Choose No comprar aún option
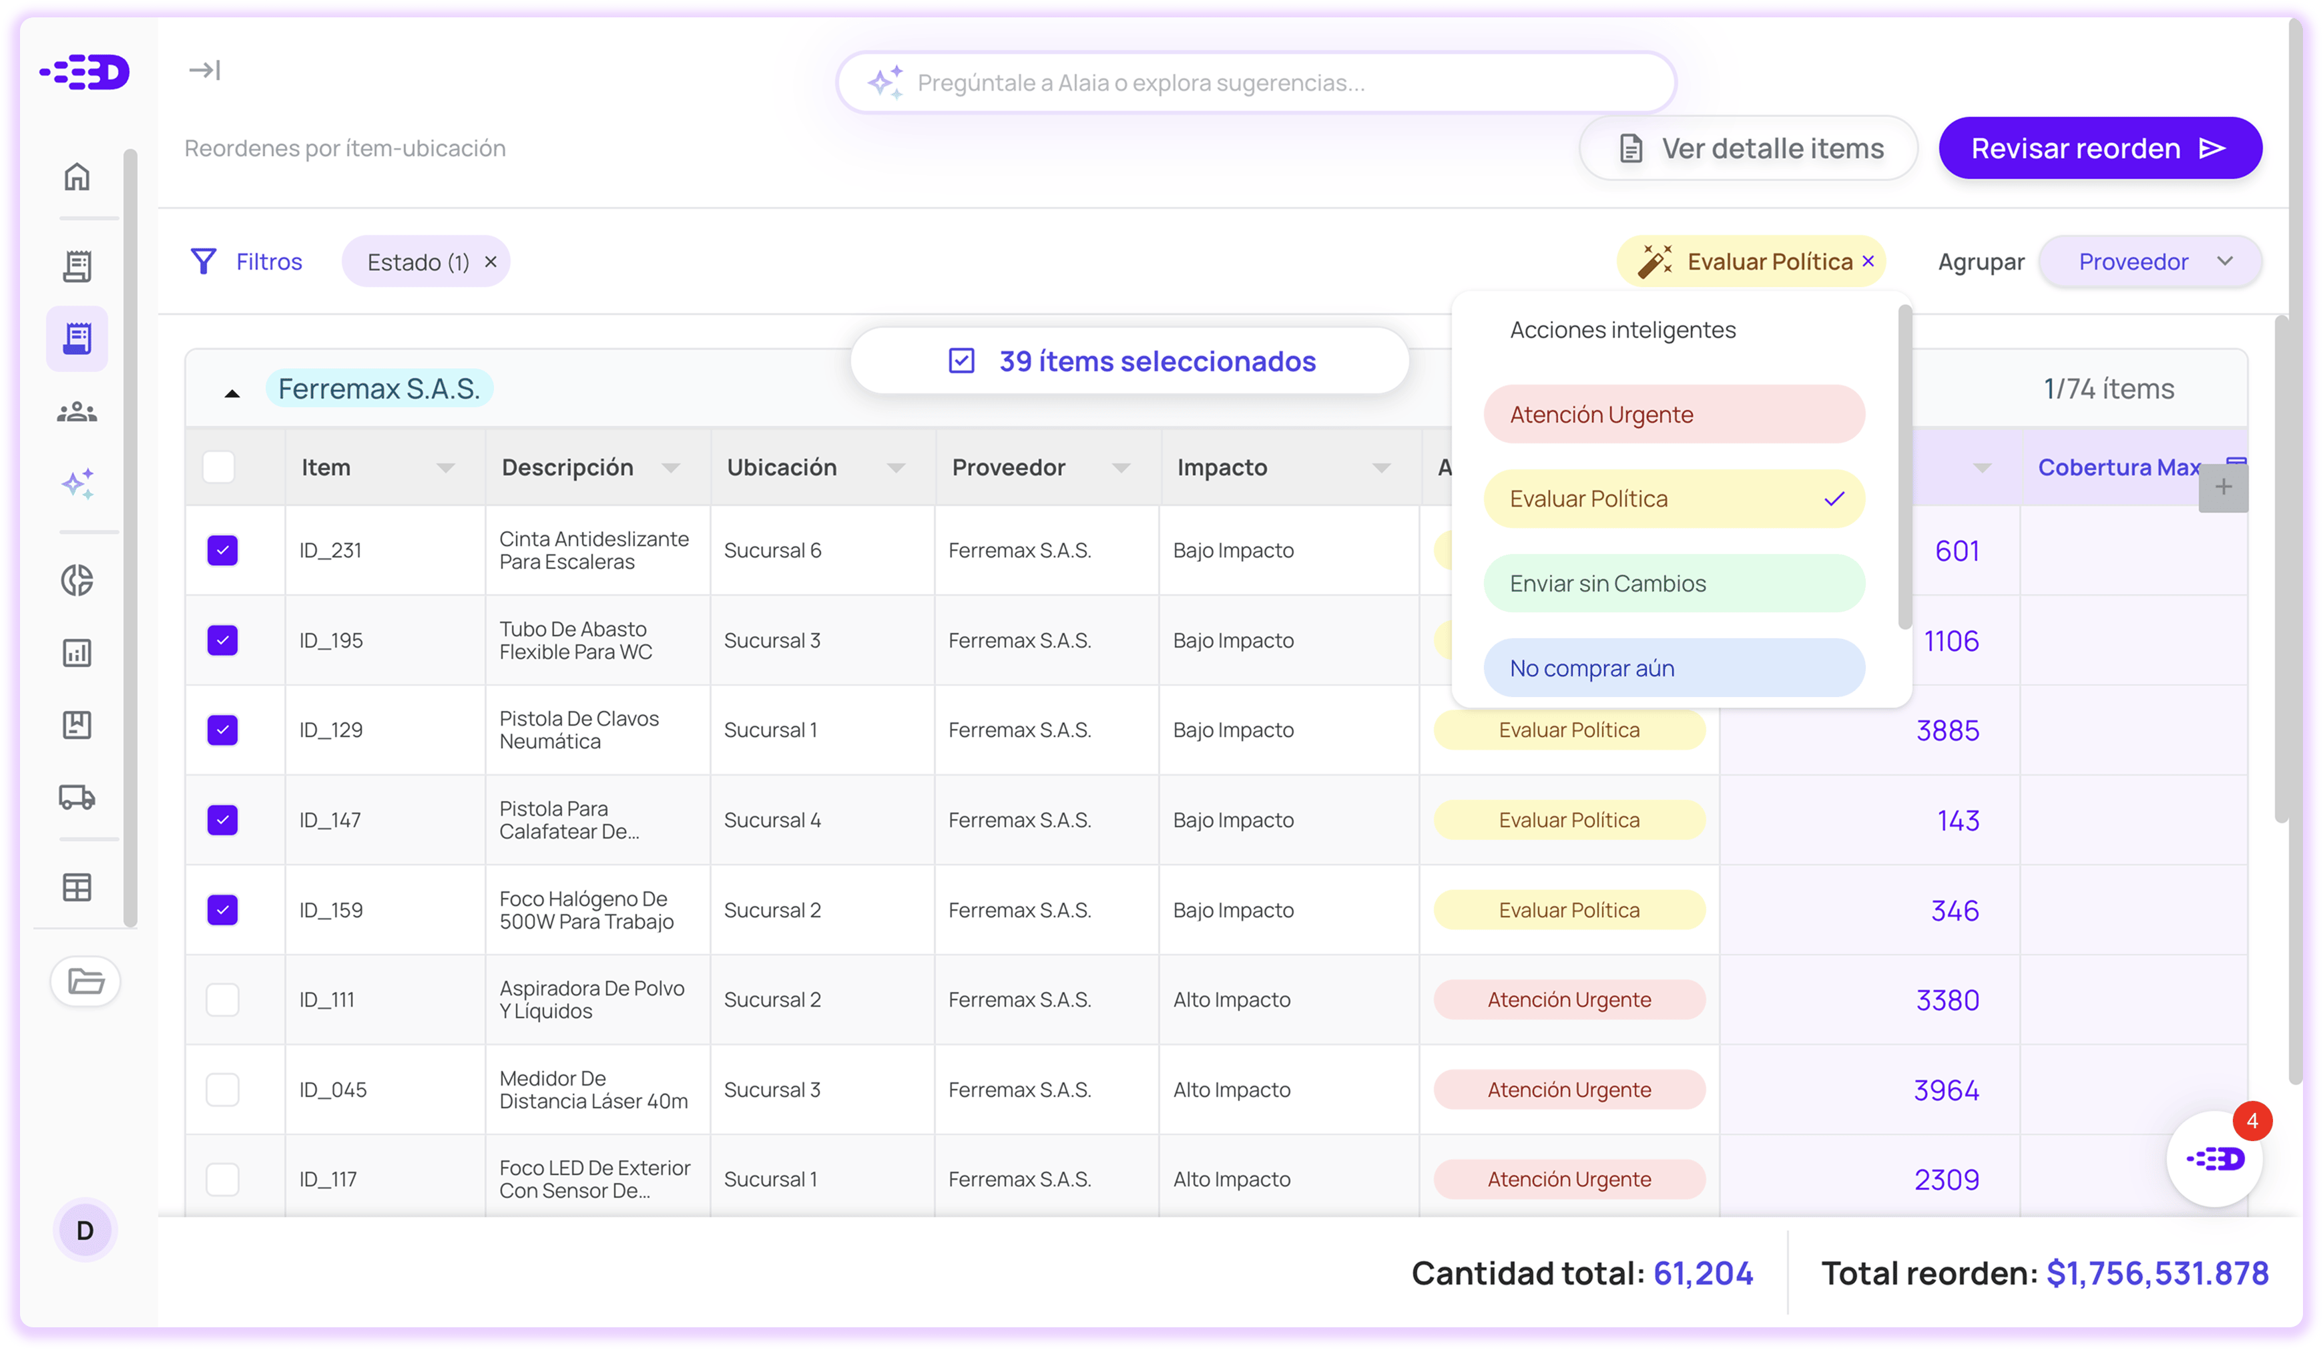Screen dimensions: 2323x1350 (x=1673, y=668)
